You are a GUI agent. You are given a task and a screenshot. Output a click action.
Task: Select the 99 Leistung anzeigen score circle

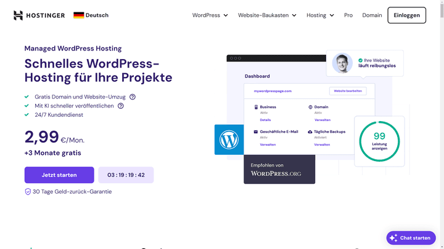pos(379,141)
